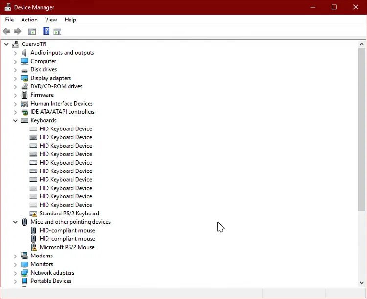Expand the Network adapters chevron

click(15, 273)
